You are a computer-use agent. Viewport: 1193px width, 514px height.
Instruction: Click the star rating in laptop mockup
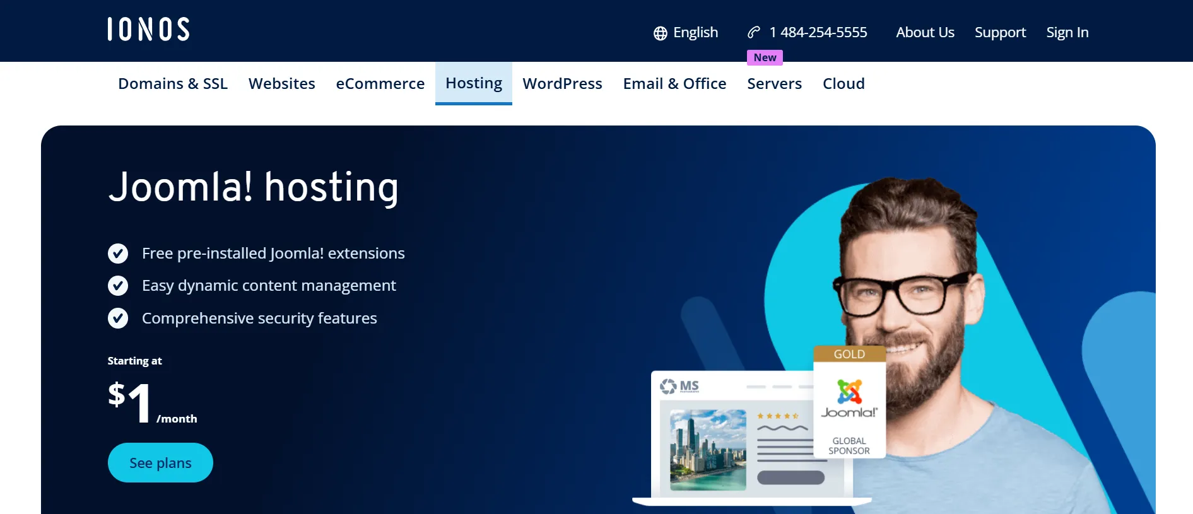778,416
